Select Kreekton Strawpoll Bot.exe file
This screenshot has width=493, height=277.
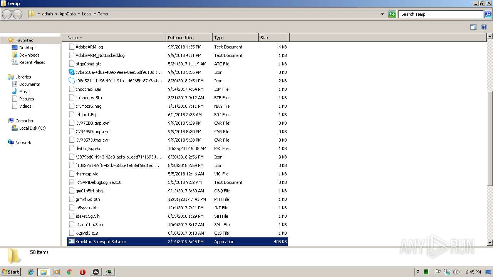178,242
